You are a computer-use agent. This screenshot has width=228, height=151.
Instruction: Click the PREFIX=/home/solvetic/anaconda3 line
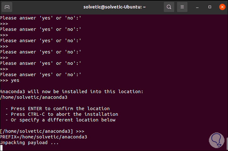(x=43, y=137)
